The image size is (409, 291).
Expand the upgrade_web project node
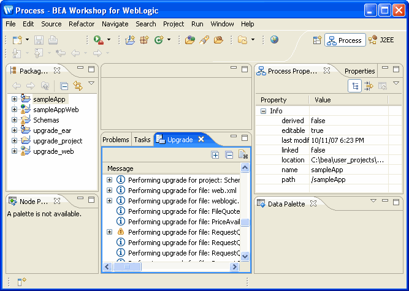click(x=14, y=151)
